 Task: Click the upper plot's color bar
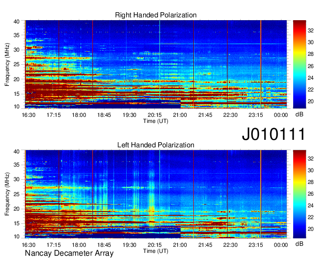(x=299, y=64)
